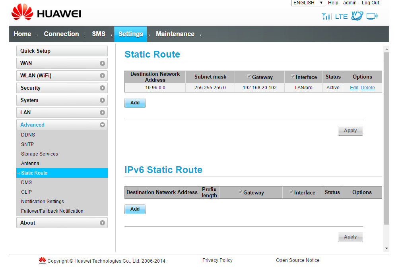
Task: Click the Active status cell
Action: [x=333, y=88]
